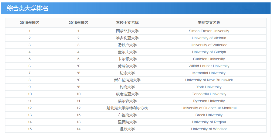This screenshot has width=273, height=140.
Task: Click the 康考迪亚大学 Chinese name
Action: tap(127, 94)
